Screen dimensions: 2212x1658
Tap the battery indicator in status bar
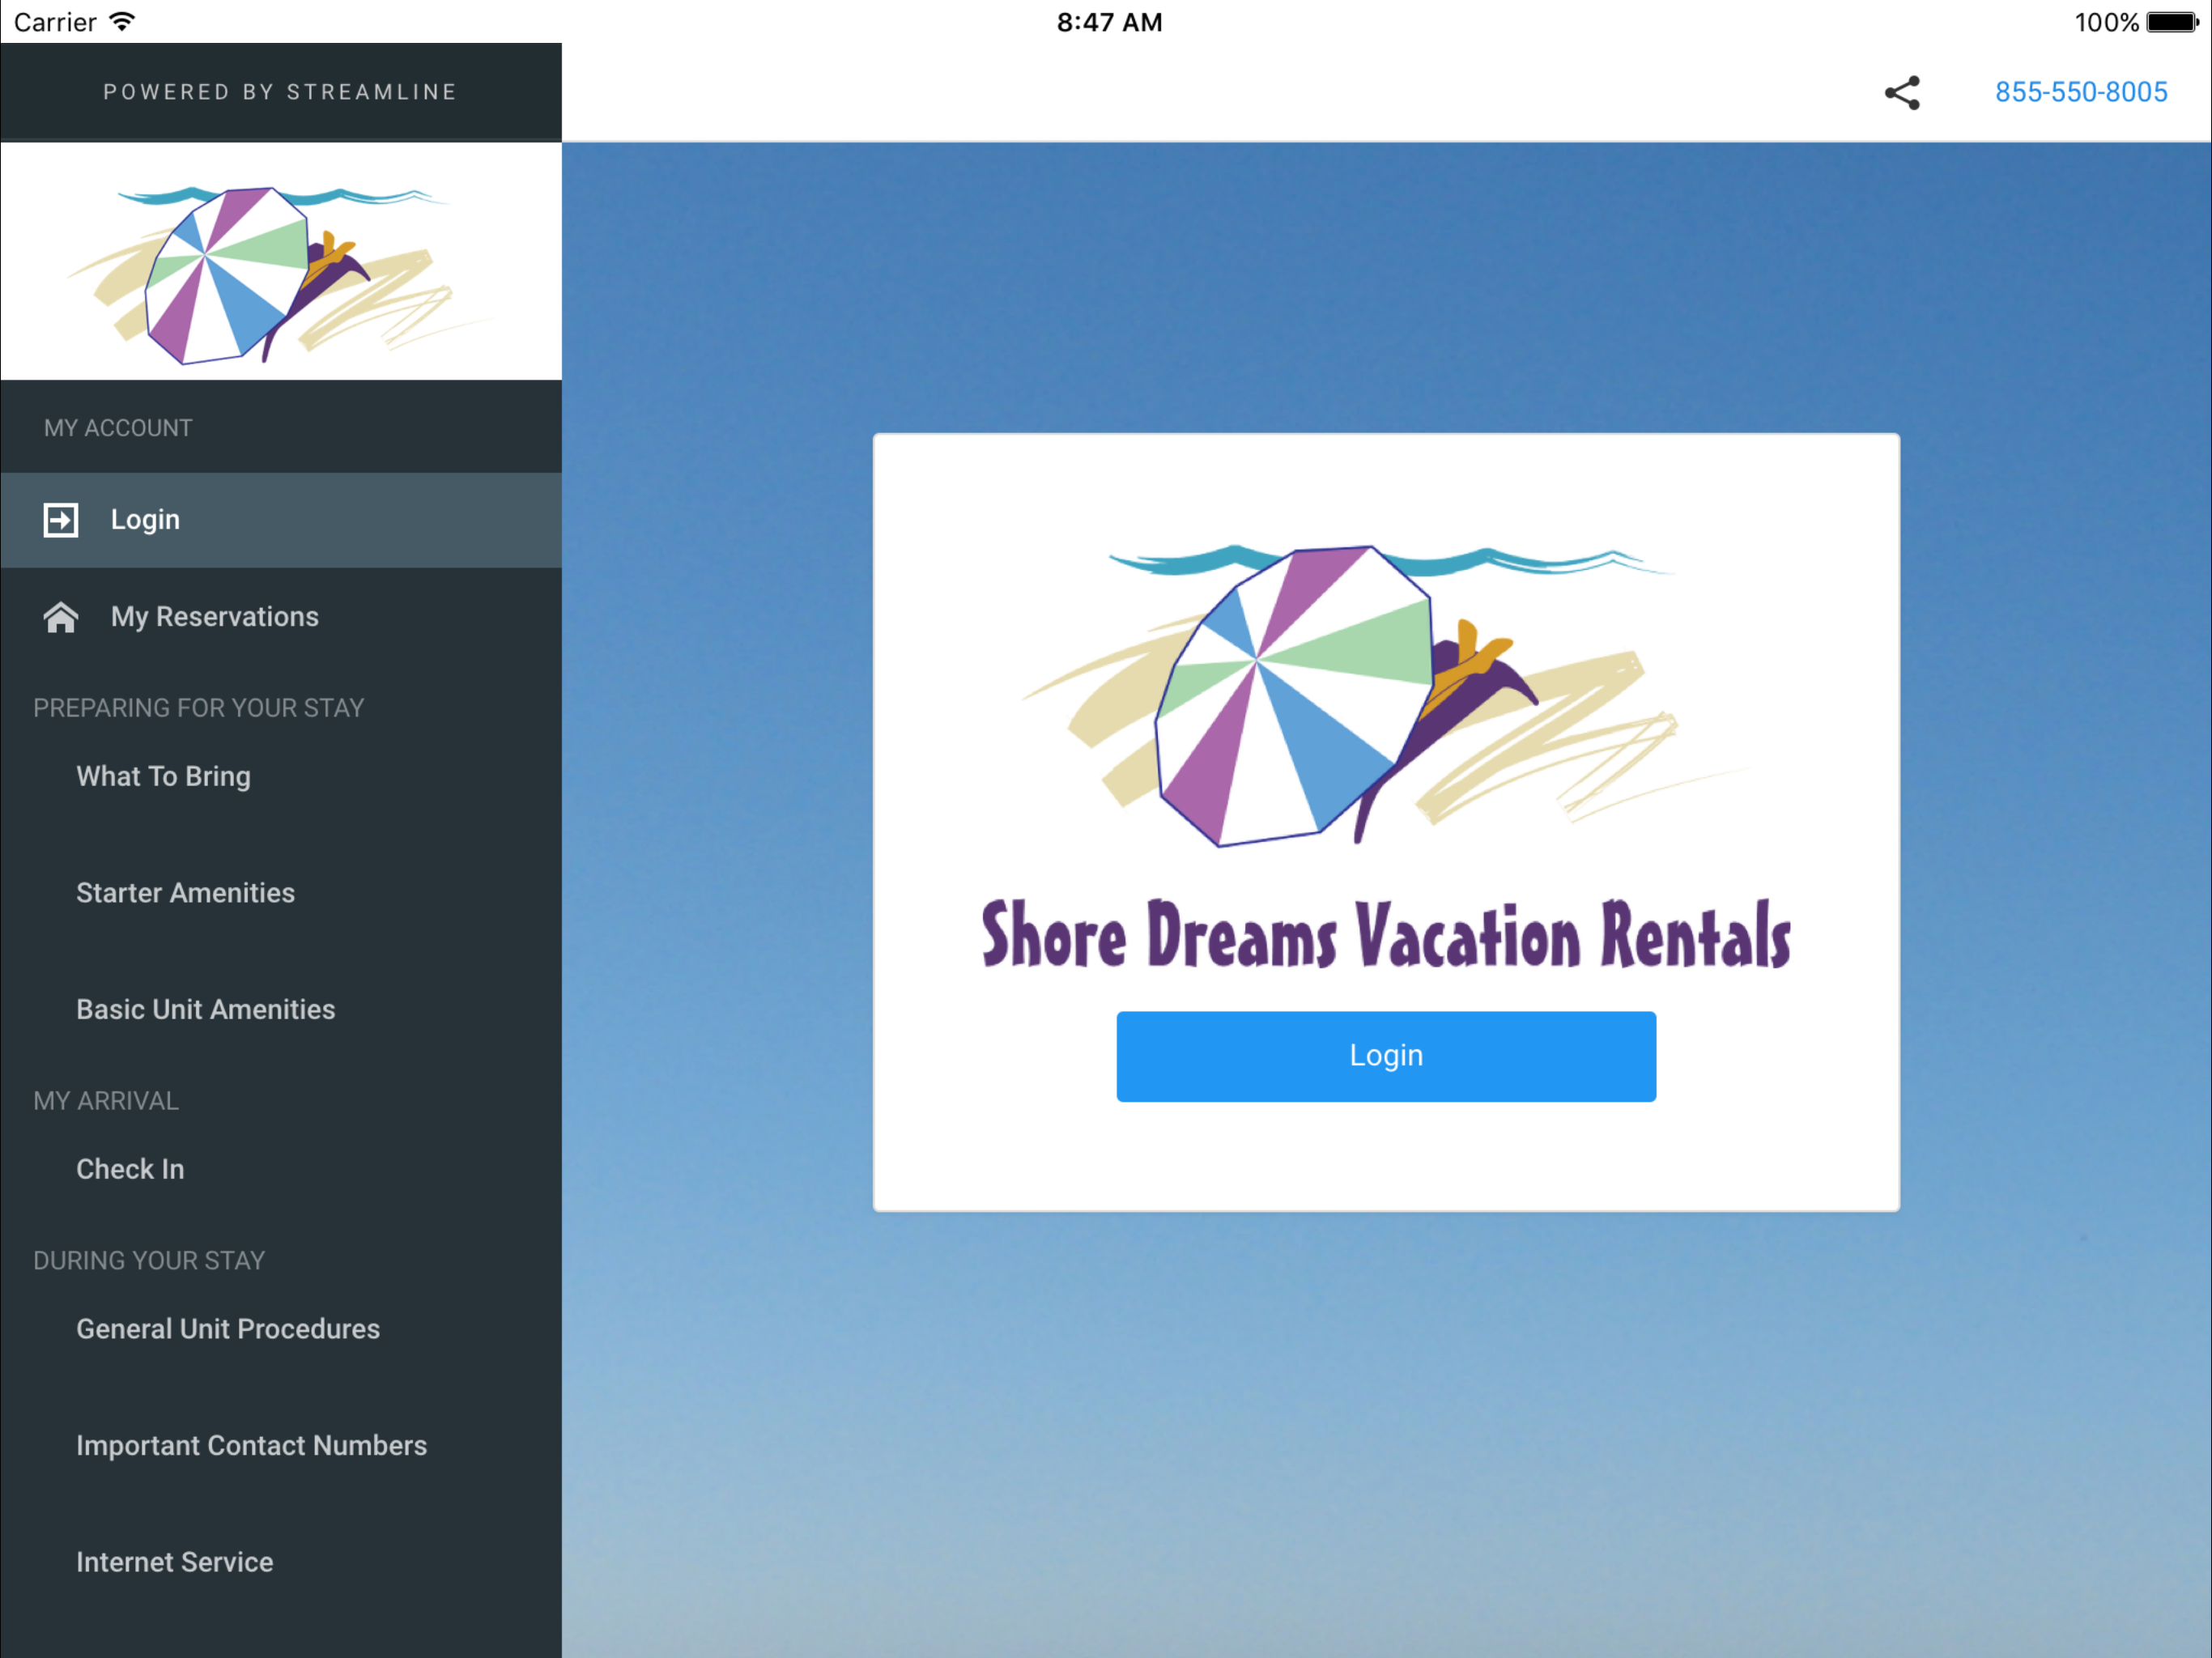coord(2172,22)
